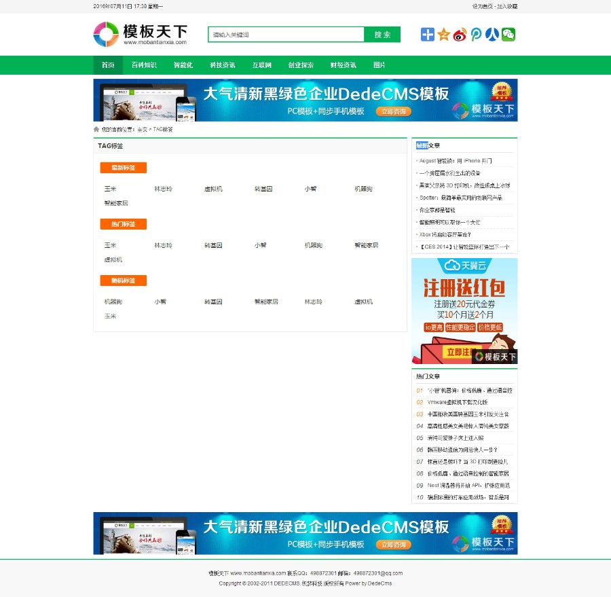This screenshot has width=611, height=597.
Task: Click the Tencent Pengyou share icon
Action: coord(476,34)
